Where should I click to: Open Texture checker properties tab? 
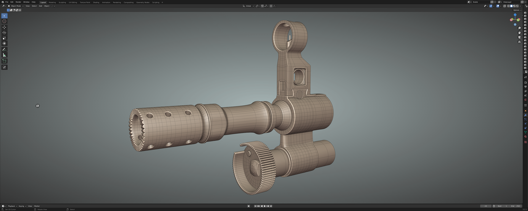526,142
